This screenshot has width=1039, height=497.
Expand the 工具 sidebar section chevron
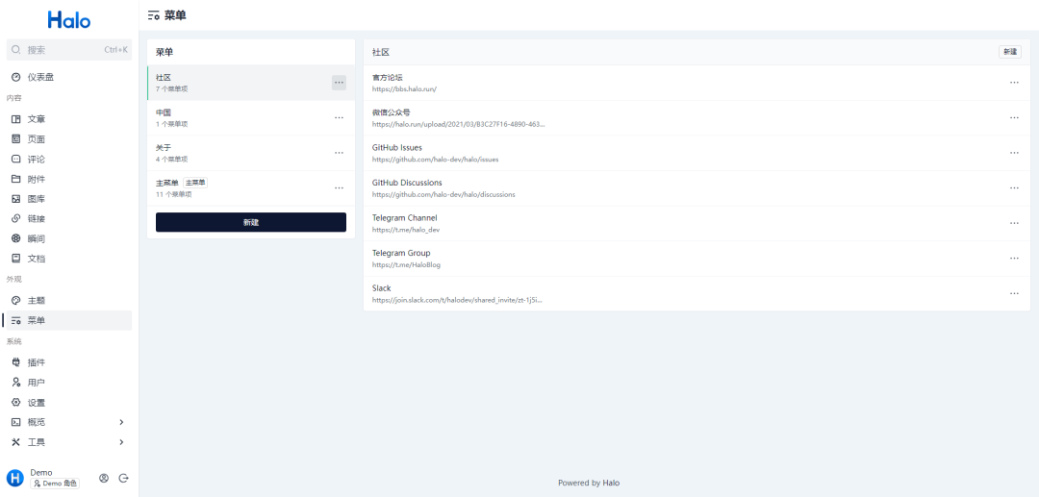[x=121, y=442]
